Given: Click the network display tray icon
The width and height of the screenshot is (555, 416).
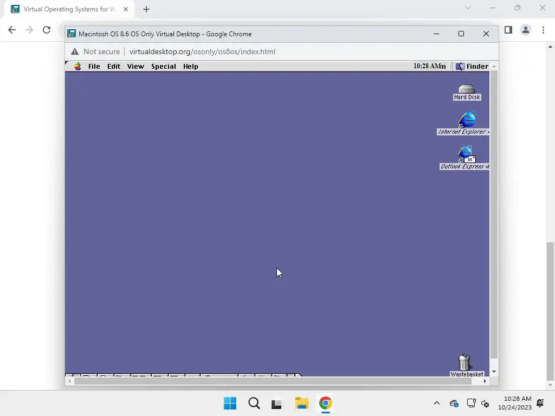Looking at the screenshot, I should [x=471, y=403].
